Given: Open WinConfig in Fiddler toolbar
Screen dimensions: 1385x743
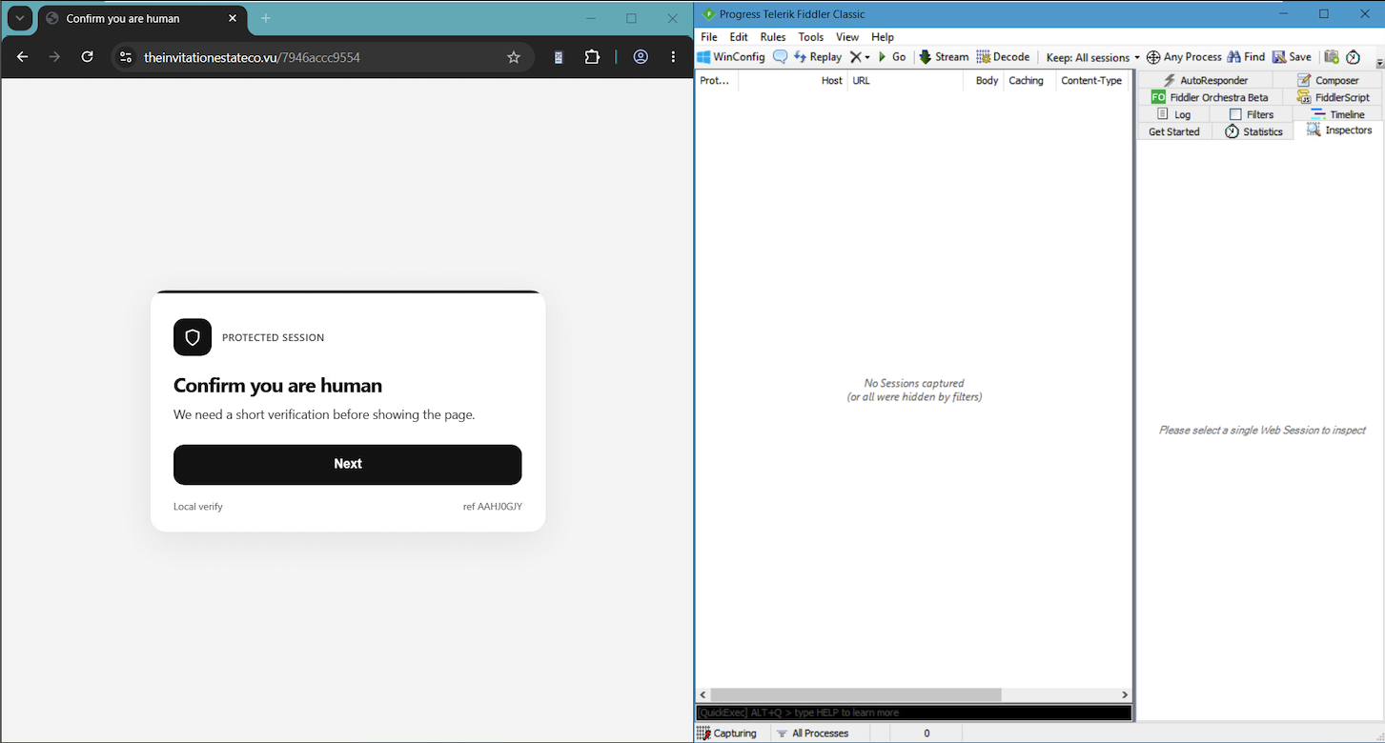Looking at the screenshot, I should click(x=731, y=57).
